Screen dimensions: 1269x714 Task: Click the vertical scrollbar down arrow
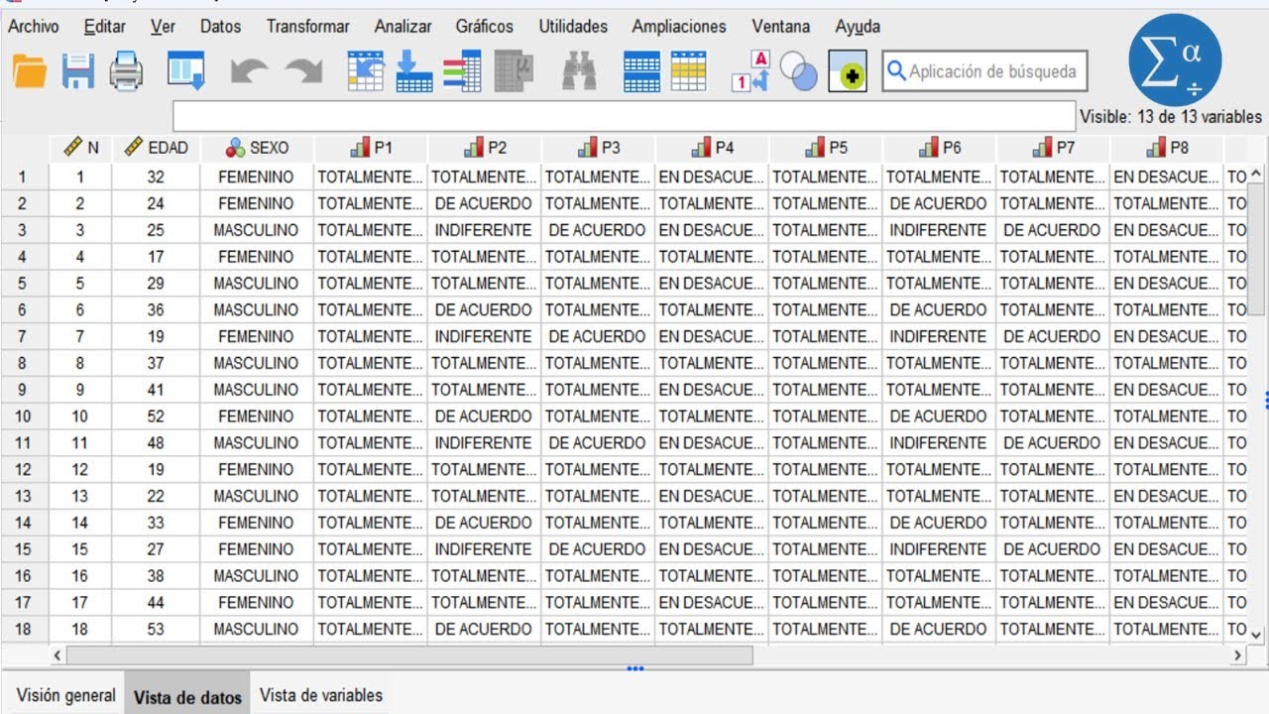pos(1257,634)
